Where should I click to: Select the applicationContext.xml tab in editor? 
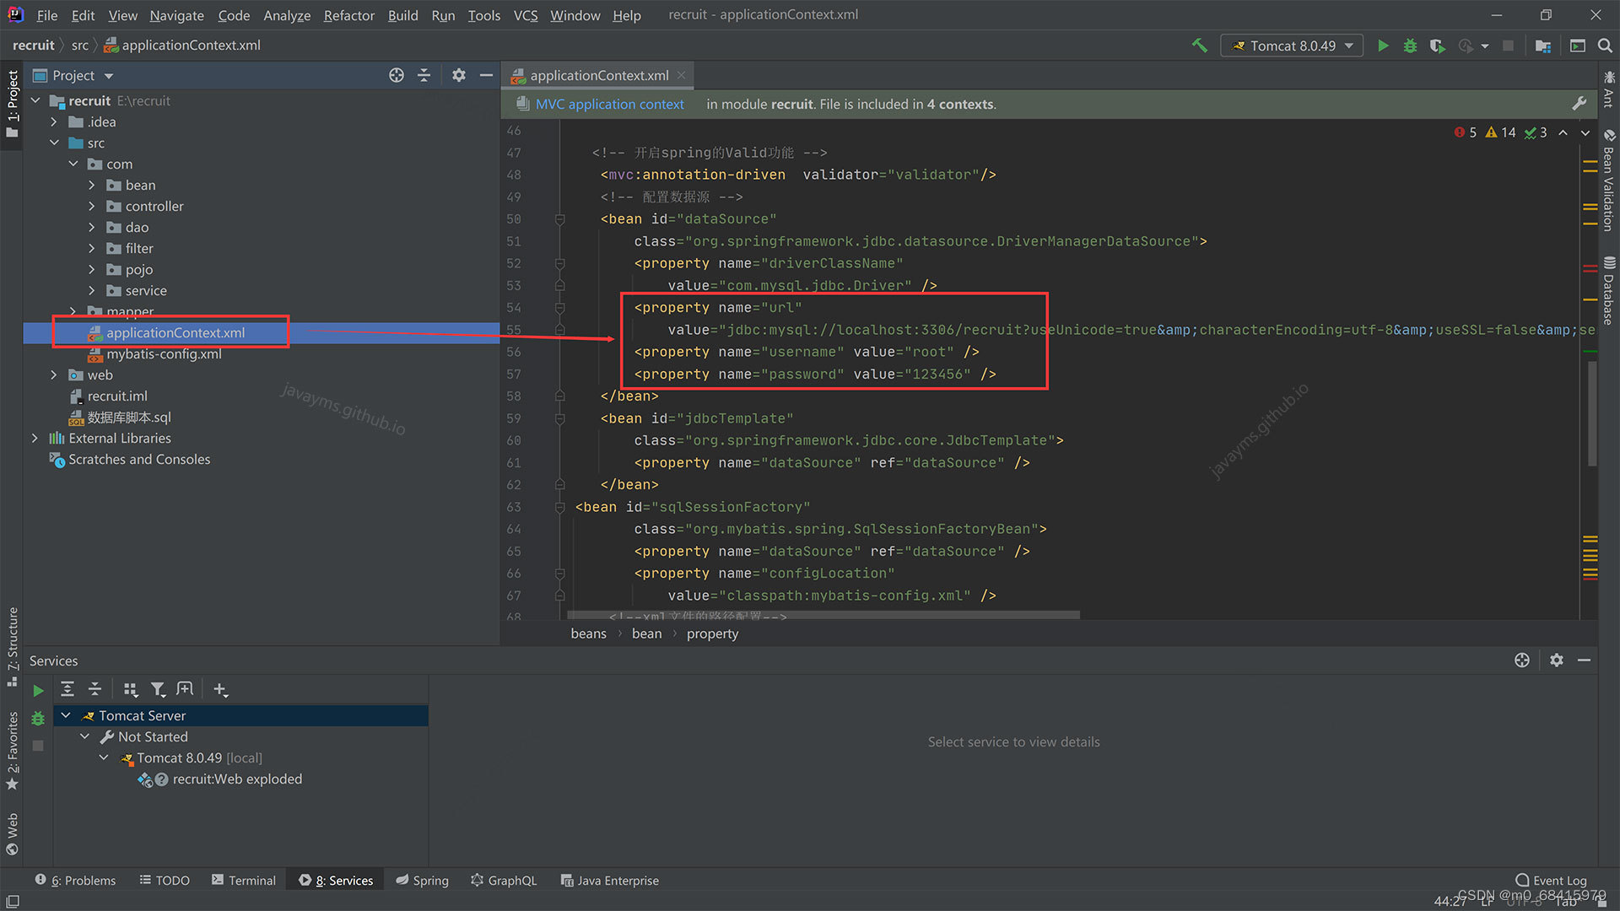point(598,74)
